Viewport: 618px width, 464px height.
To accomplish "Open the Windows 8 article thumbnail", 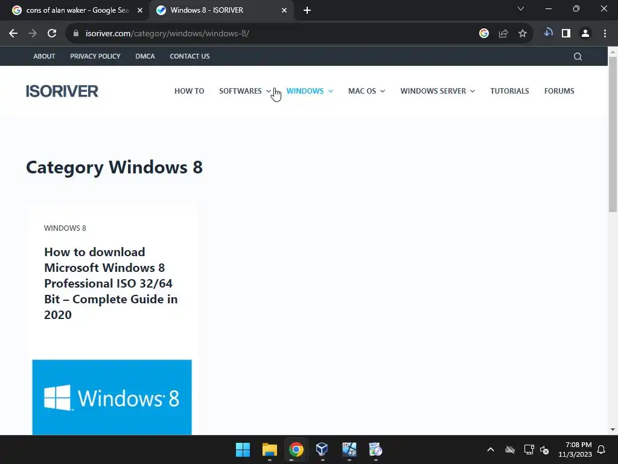I will point(112,397).
